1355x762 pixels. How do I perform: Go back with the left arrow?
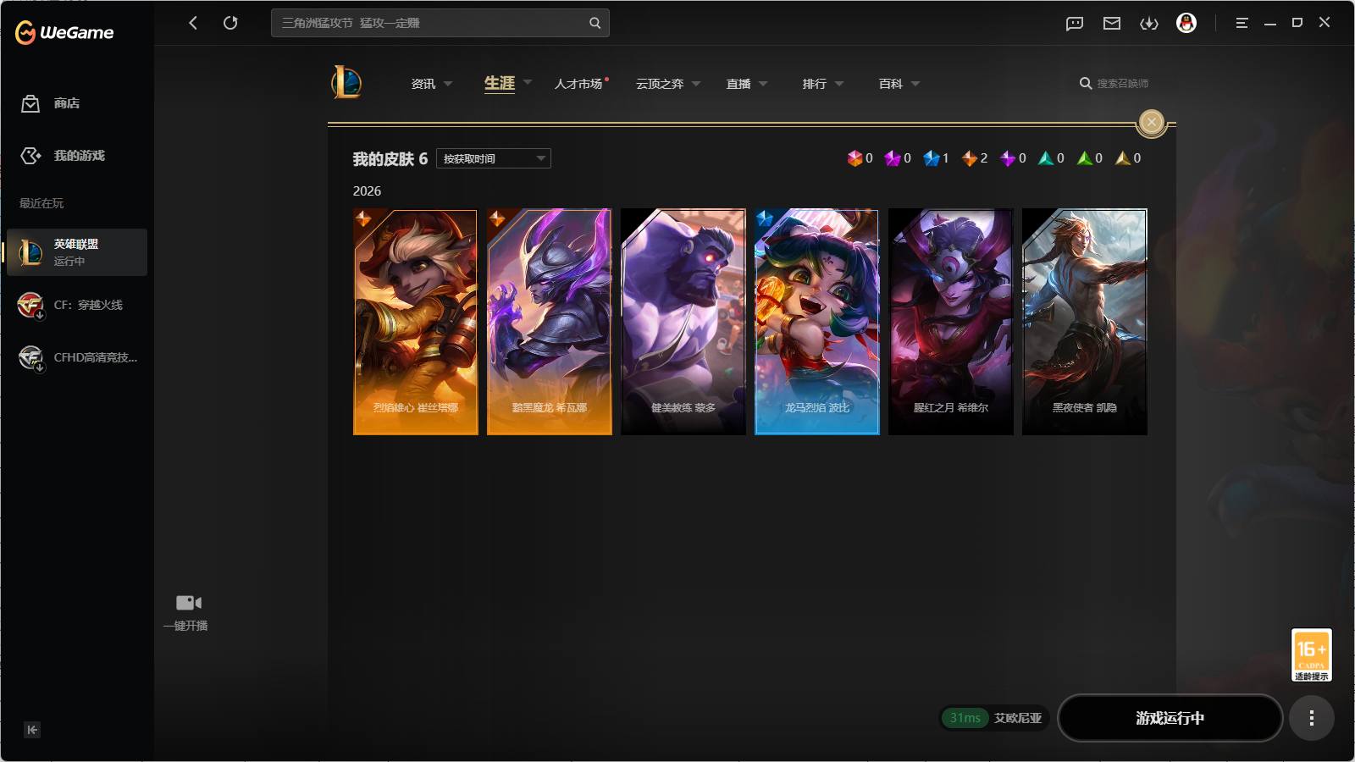point(193,23)
